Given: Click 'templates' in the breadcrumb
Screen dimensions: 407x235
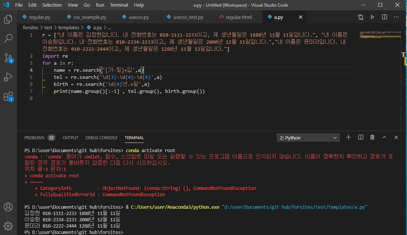Looking at the screenshot, I should pos(69,27).
